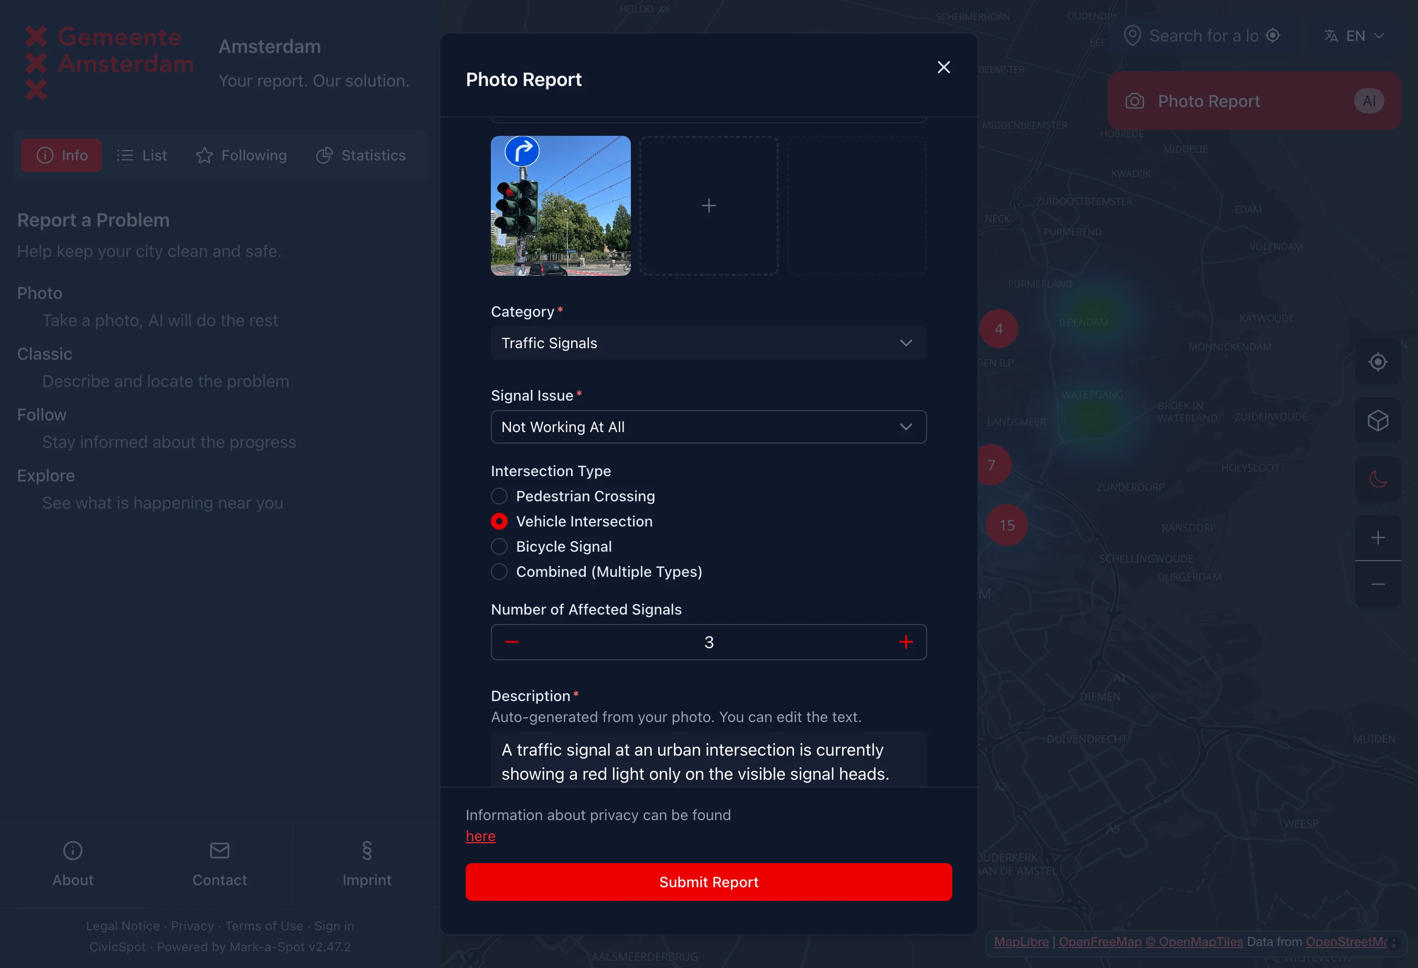Select the Following star icon

tap(205, 155)
